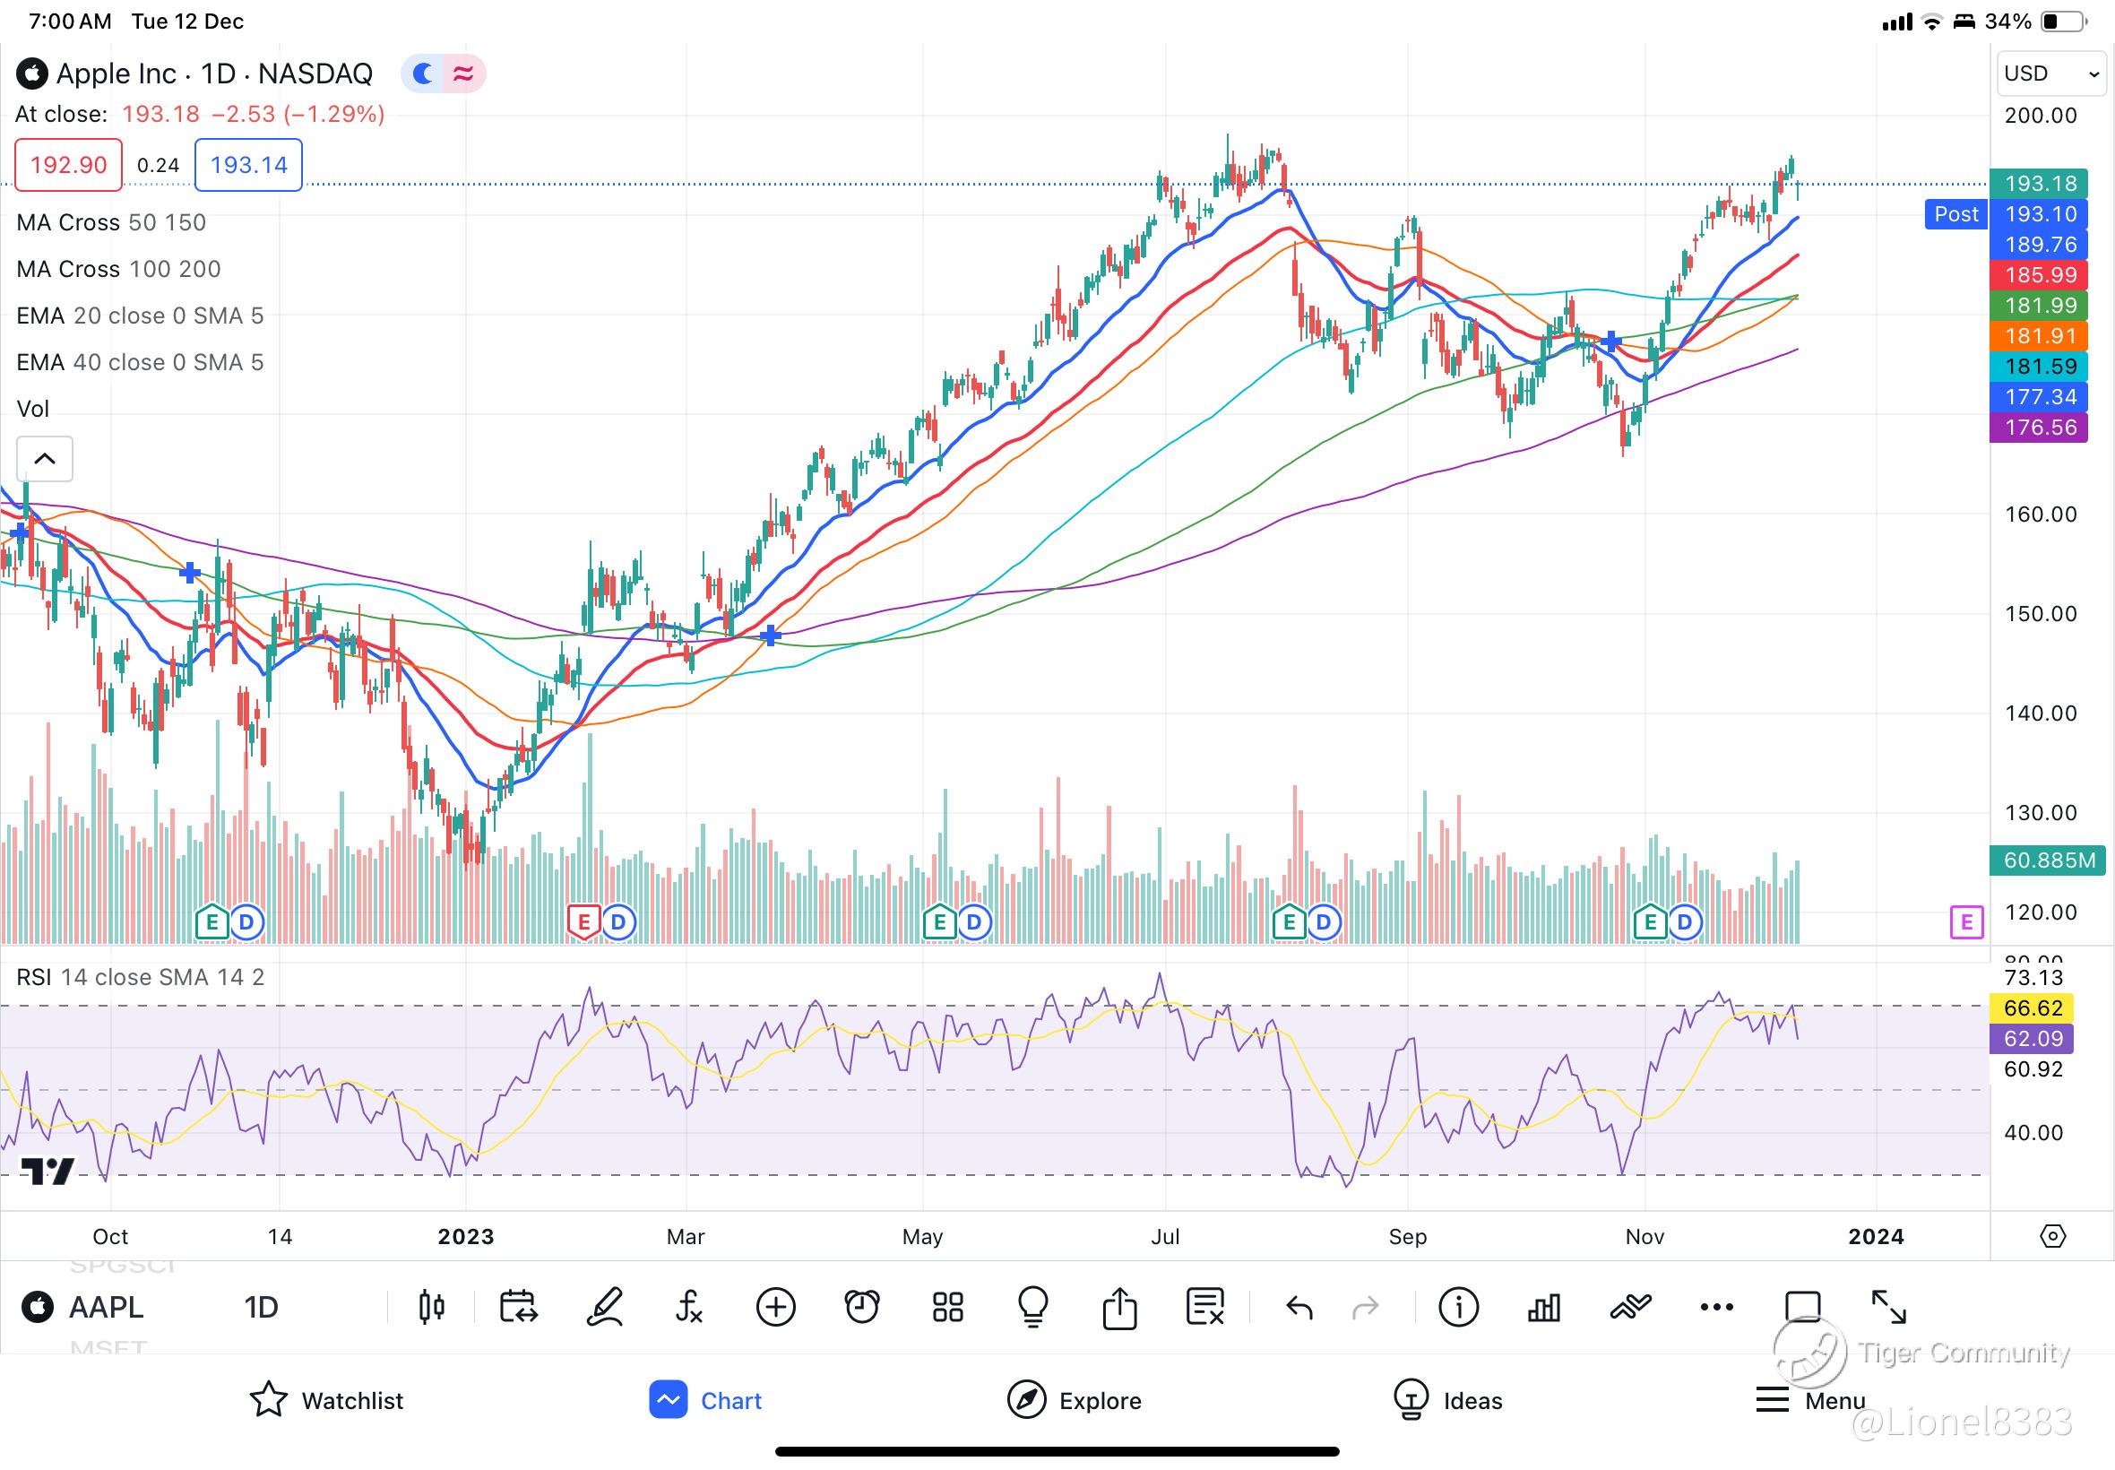Change the 1D interval selector
The height and width of the screenshot is (1470, 2115).
tap(262, 1307)
